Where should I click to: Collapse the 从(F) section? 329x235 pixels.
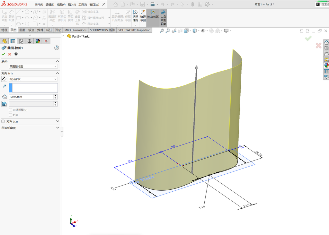click(58, 61)
